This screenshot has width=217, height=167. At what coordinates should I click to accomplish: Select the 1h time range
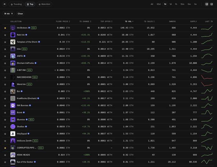point(176,4)
